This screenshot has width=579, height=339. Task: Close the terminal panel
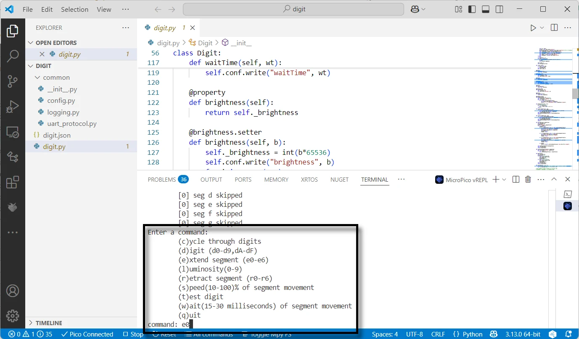coord(568,180)
